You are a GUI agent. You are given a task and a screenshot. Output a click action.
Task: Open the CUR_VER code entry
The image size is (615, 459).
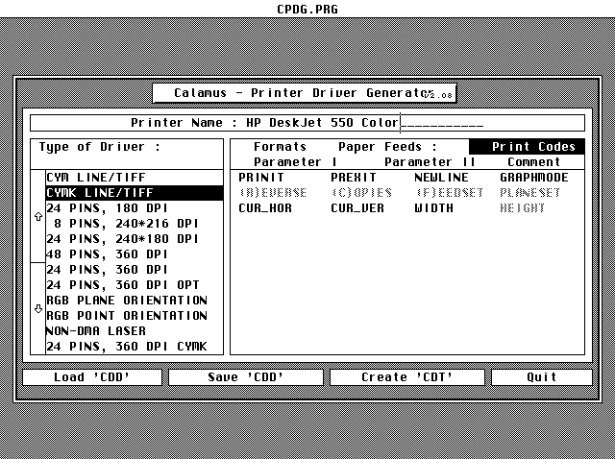click(x=357, y=208)
